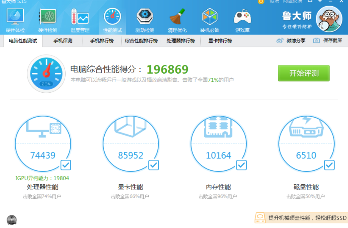Open the 游戏库 game library gamepad
348x228 pixels.
(x=242, y=21)
